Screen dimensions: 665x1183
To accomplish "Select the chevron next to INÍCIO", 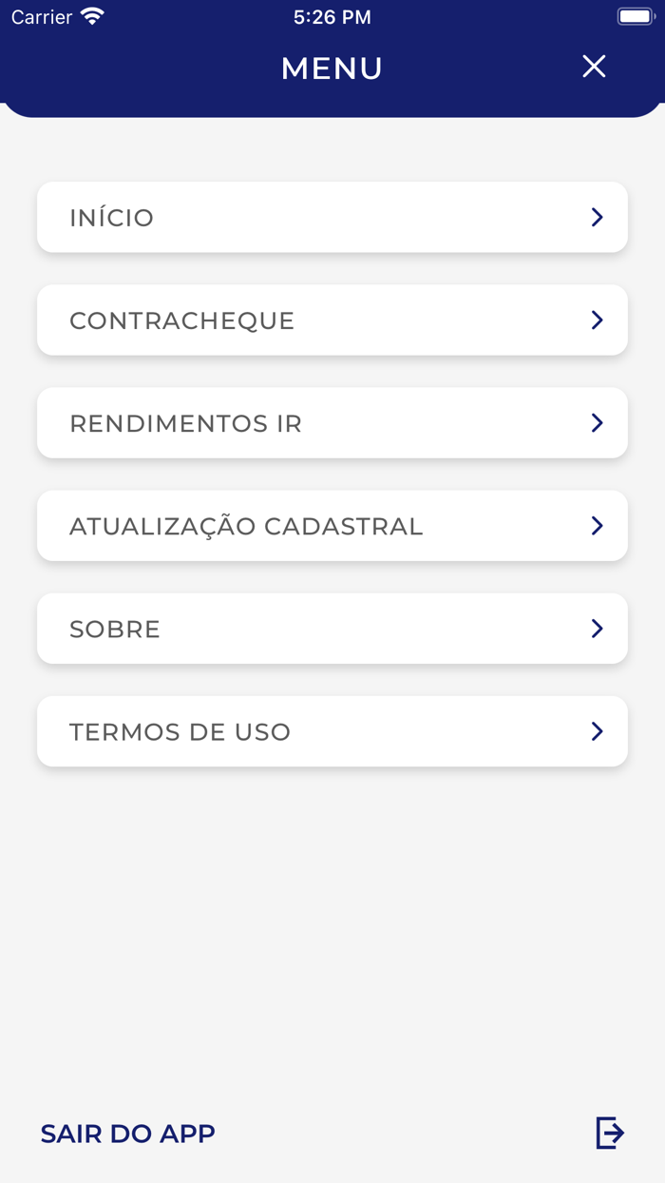I will [x=597, y=217].
